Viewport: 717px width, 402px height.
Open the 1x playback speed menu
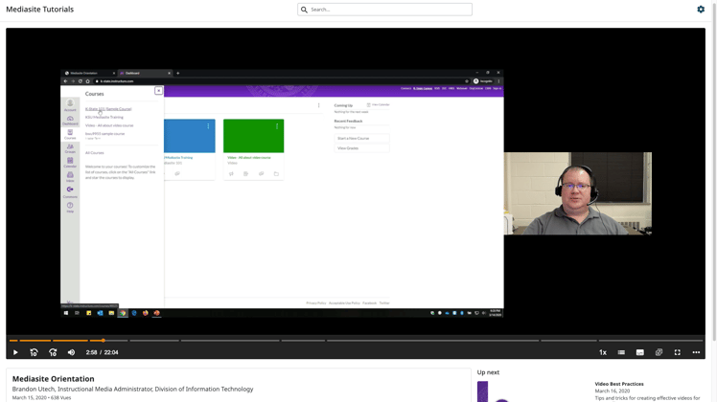(x=603, y=352)
